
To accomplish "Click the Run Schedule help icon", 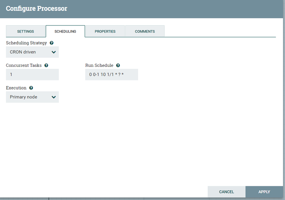I will tap(118, 65).
